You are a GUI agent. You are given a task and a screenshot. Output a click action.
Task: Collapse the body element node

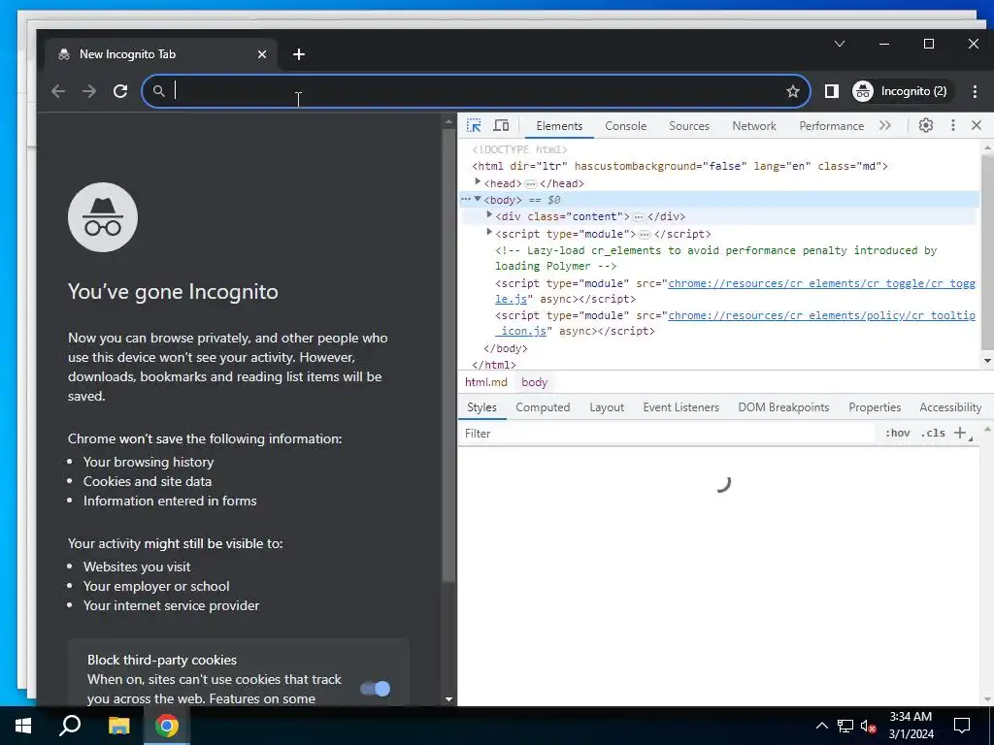tap(478, 199)
